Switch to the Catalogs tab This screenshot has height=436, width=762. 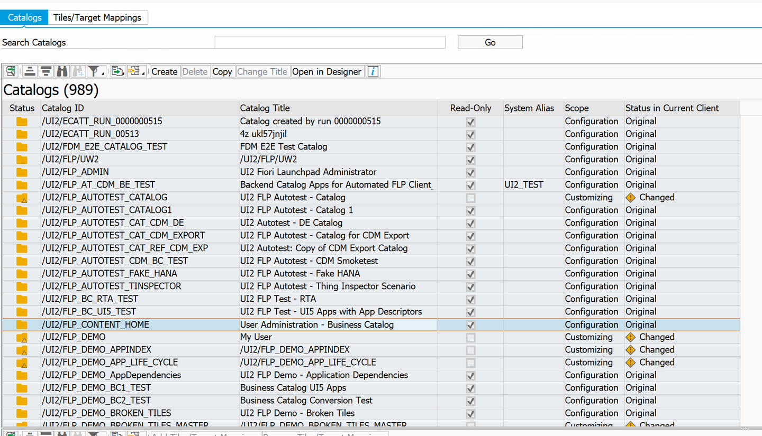[24, 17]
